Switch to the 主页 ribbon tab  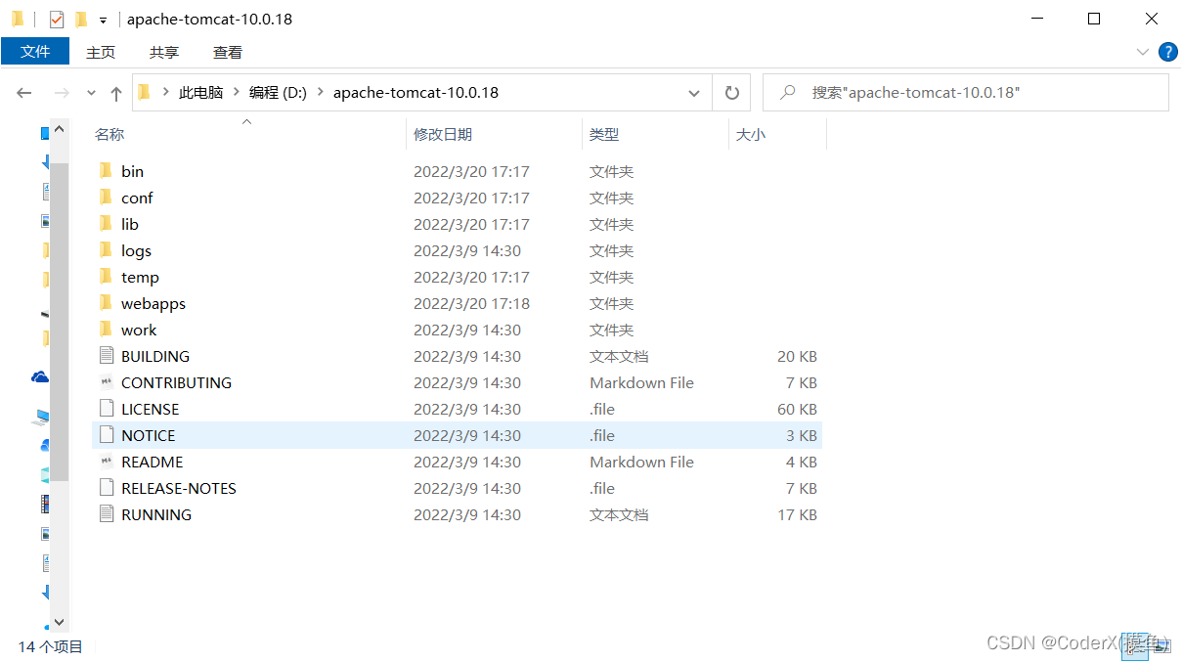pos(101,52)
